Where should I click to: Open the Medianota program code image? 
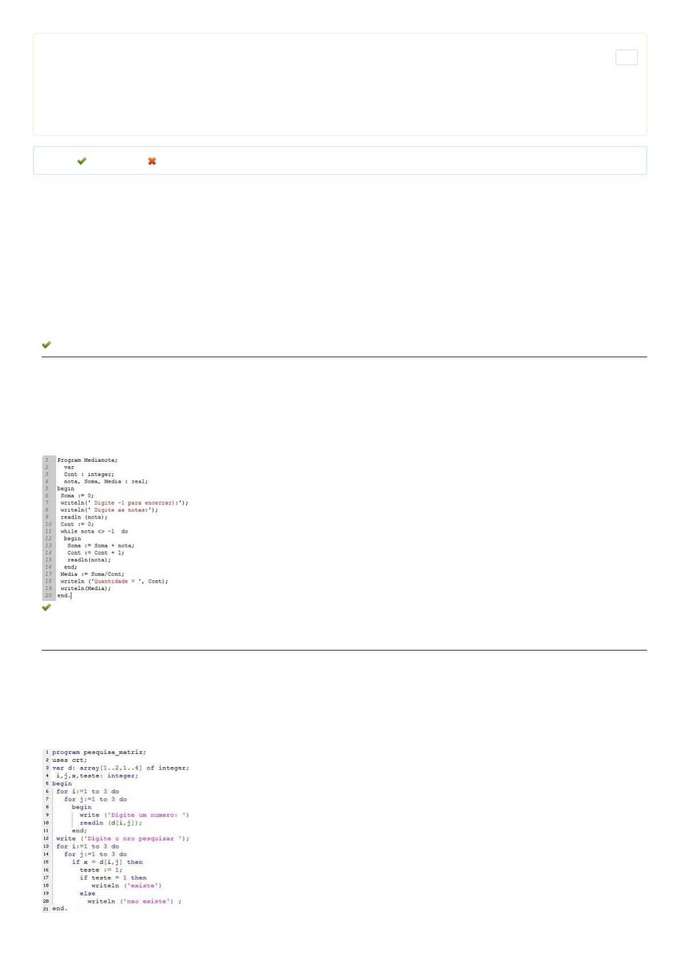point(115,528)
